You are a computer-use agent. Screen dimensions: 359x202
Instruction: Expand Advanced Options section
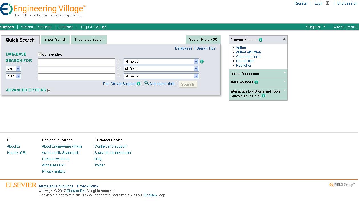tap(49, 90)
